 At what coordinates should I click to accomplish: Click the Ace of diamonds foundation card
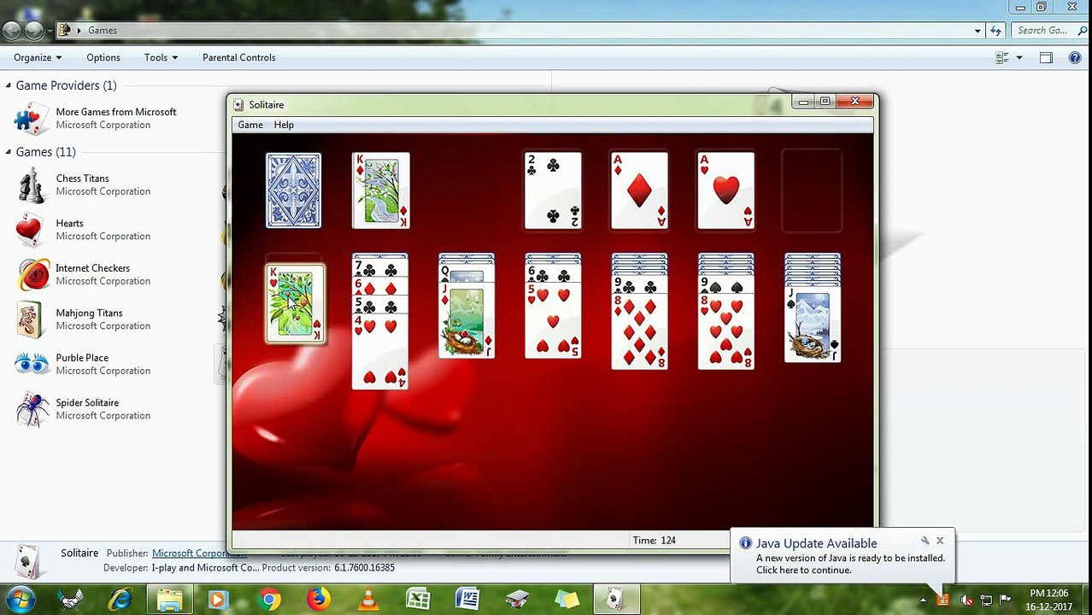(640, 190)
